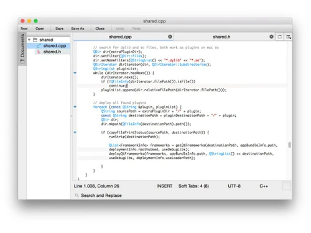Click Undo in the toolbar
The width and height of the screenshot is (311, 233).
point(120,29)
